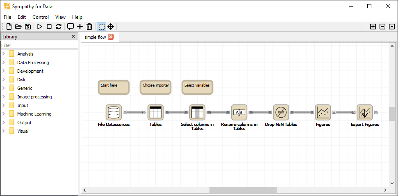Image resolution: width=398 pixels, height=196 pixels.
Task: Select the Drop NaN Tables node
Action: pos(281,112)
